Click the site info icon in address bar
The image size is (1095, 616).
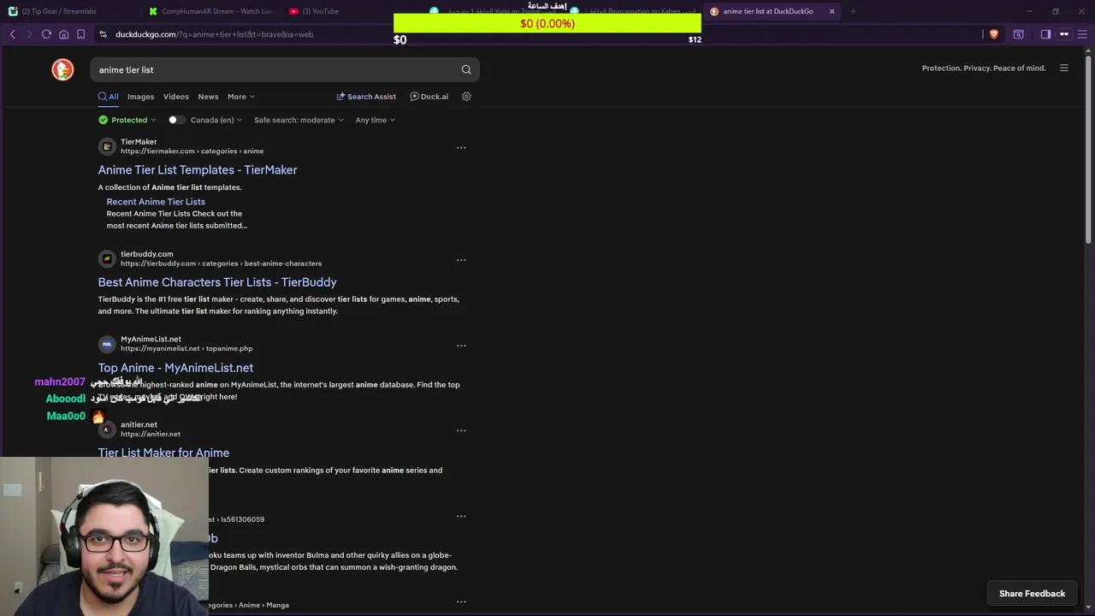103,34
